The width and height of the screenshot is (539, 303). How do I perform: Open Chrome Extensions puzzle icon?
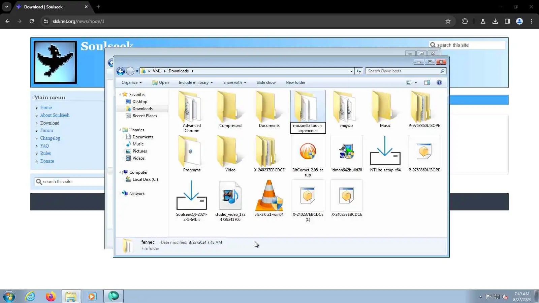tap(465, 21)
